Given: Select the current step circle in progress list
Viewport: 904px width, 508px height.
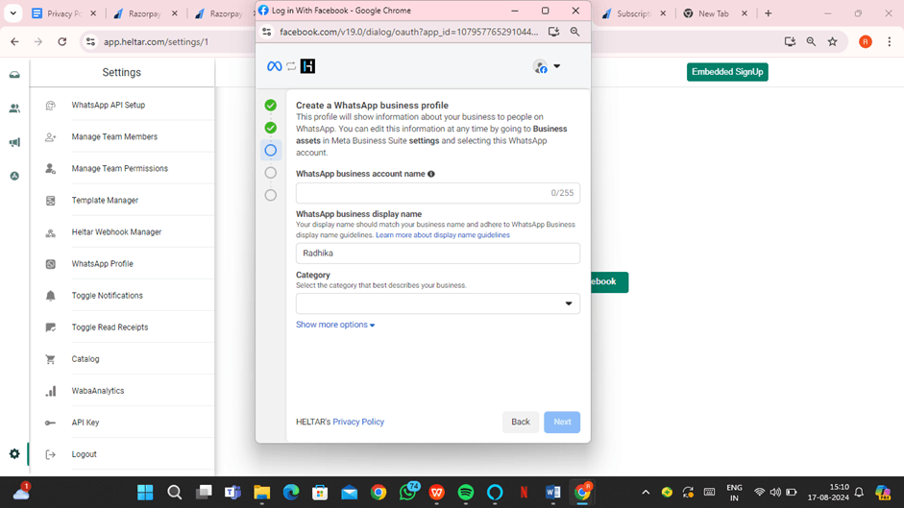Looking at the screenshot, I should pos(271,150).
